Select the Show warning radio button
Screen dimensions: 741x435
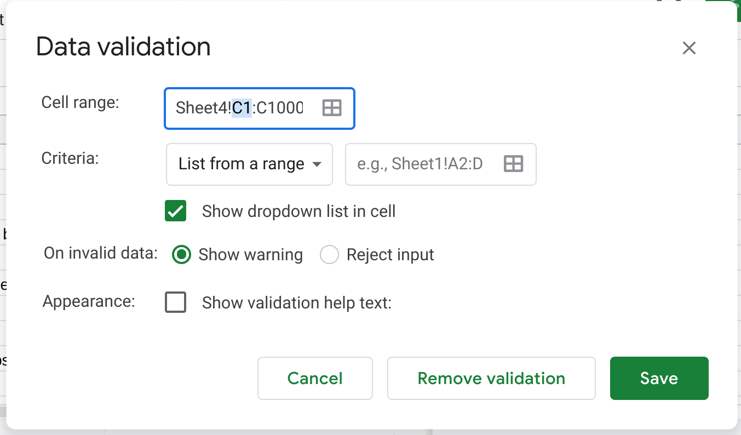pyautogui.click(x=181, y=255)
